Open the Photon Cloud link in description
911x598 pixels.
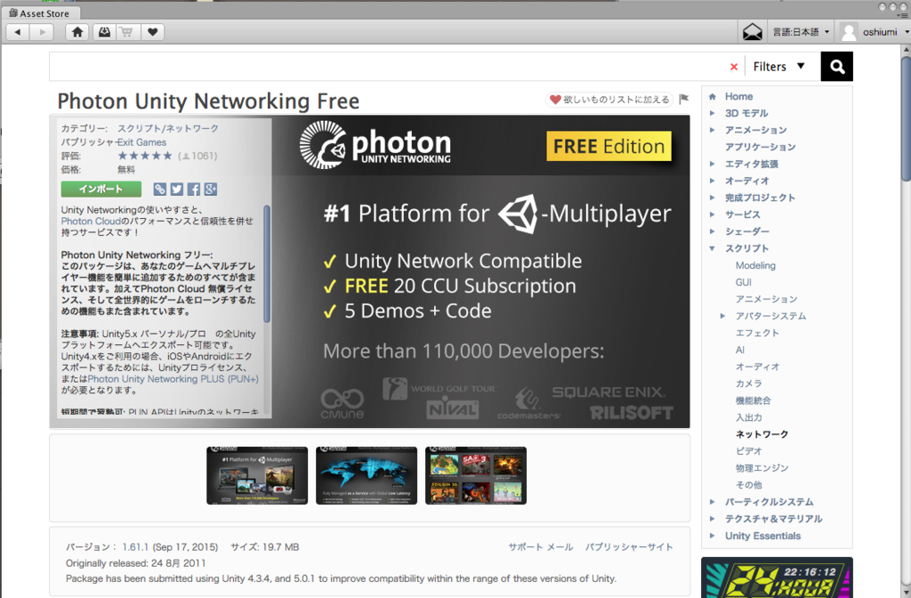tap(91, 222)
